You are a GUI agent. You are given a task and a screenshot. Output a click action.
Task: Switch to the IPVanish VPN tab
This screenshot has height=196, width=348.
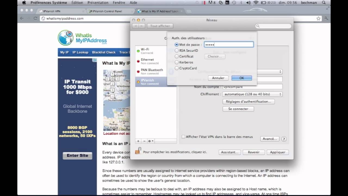coord(61,11)
